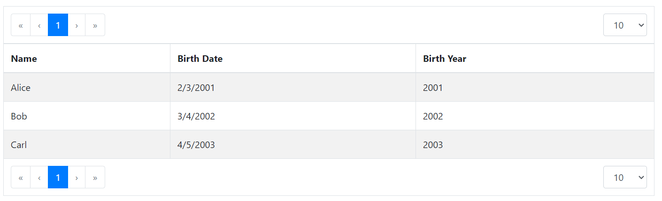
Task: Select page 1 in top pagination
Action: pyautogui.click(x=58, y=25)
